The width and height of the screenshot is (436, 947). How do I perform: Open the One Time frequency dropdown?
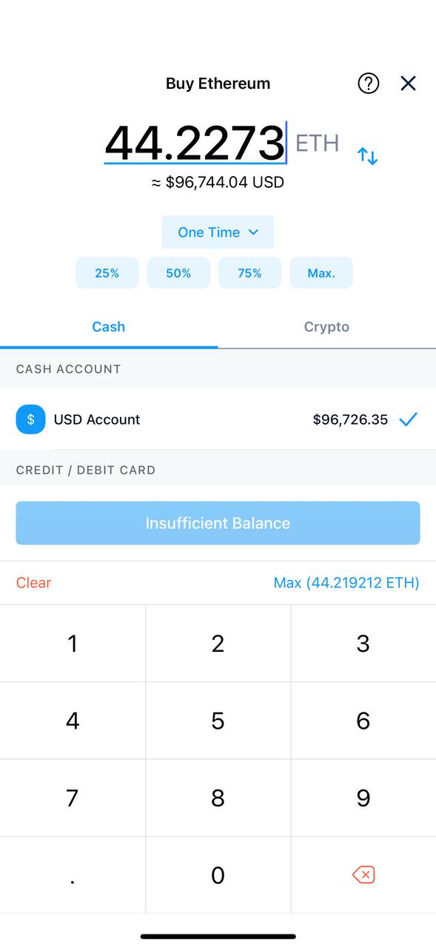(218, 232)
